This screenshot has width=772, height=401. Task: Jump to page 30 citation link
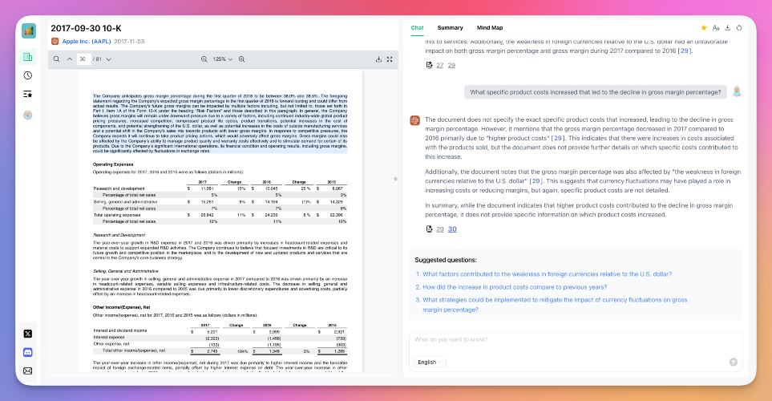click(452, 229)
